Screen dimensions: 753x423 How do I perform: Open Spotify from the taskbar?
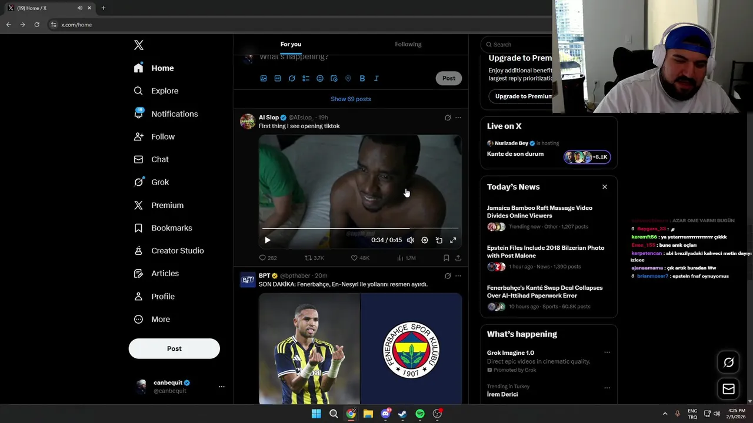coord(420,414)
